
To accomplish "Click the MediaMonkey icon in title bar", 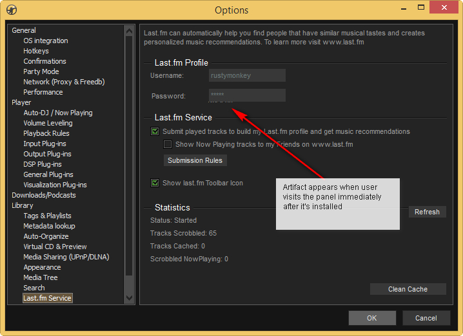I will click(x=11, y=10).
